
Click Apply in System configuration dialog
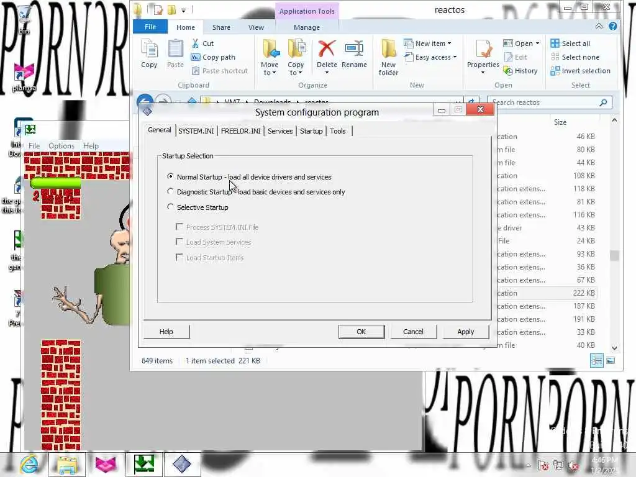click(x=466, y=332)
